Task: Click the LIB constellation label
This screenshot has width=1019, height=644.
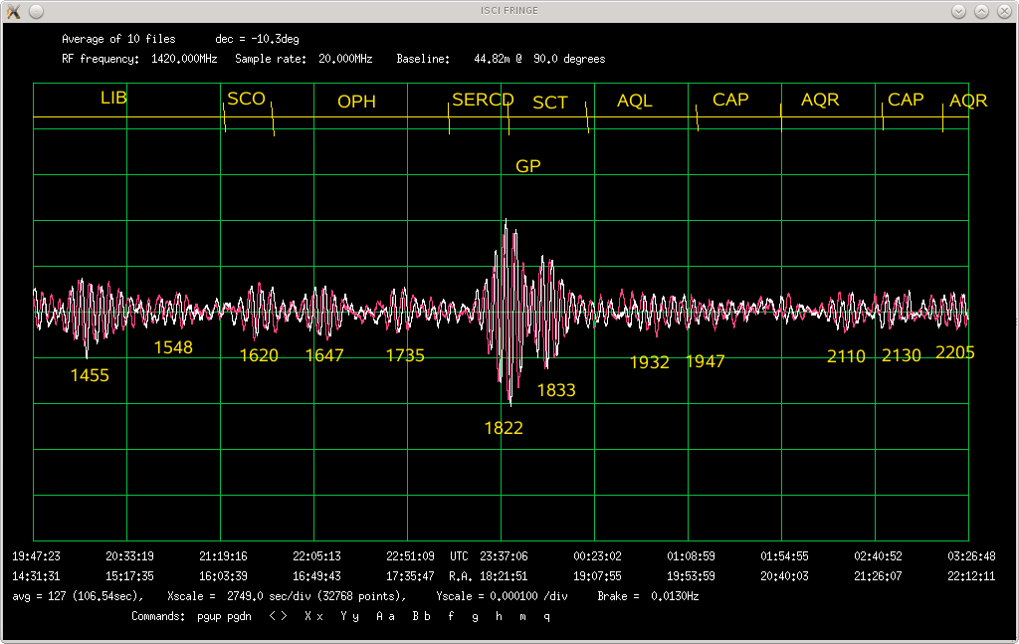Action: click(113, 98)
